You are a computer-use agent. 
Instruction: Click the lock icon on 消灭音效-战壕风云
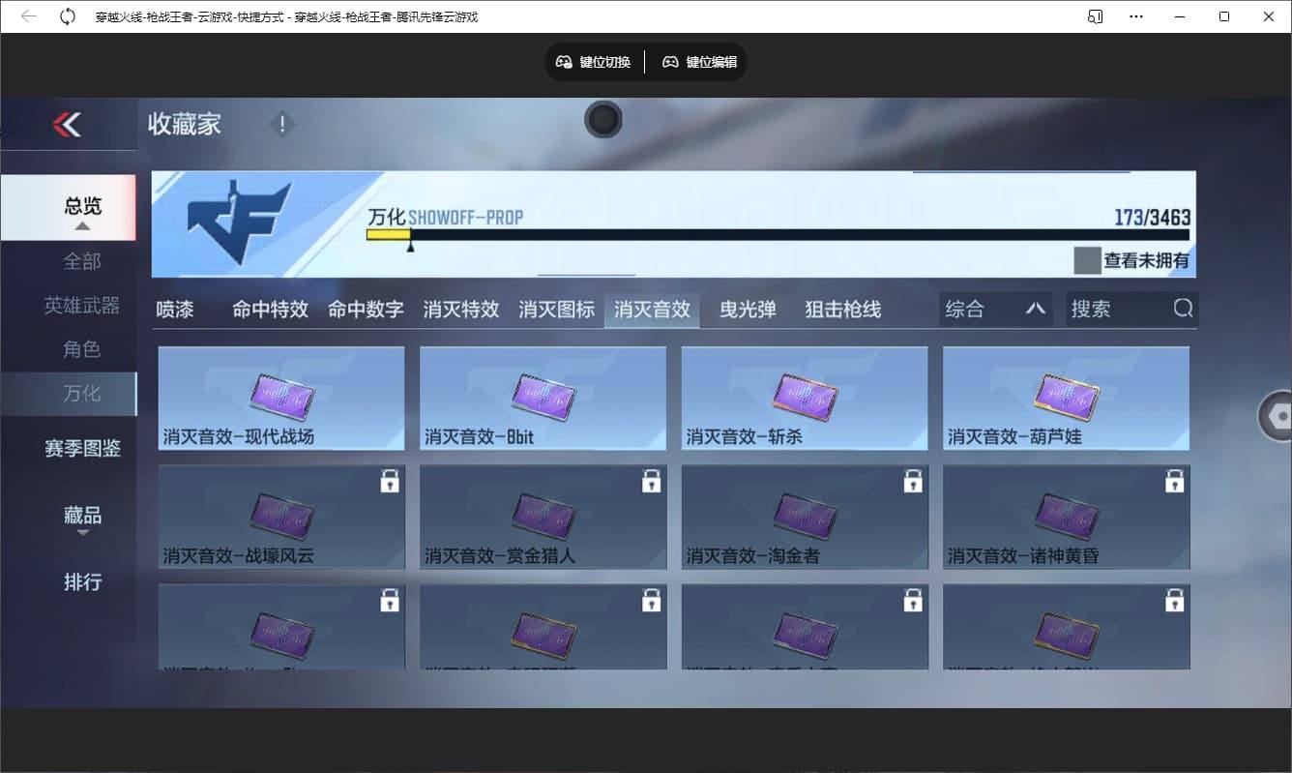pos(389,480)
